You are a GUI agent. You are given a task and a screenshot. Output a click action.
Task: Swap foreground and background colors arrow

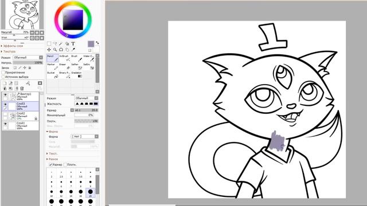(x=97, y=43)
